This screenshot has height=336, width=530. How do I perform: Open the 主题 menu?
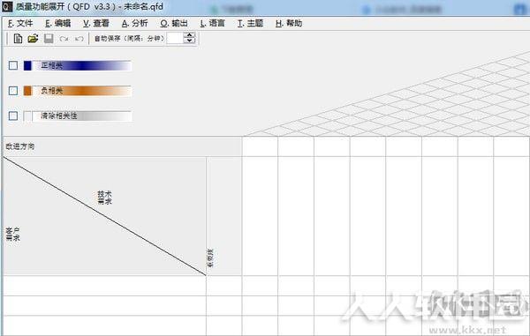(x=250, y=23)
